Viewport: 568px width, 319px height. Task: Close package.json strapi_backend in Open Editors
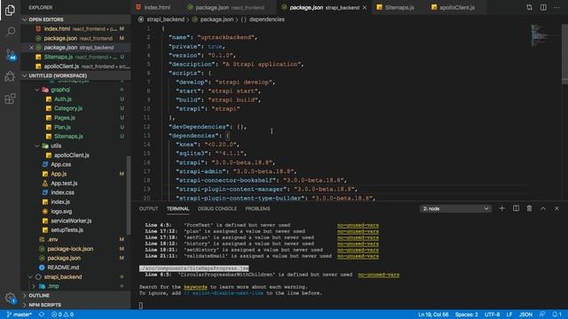pyautogui.click(x=31, y=47)
